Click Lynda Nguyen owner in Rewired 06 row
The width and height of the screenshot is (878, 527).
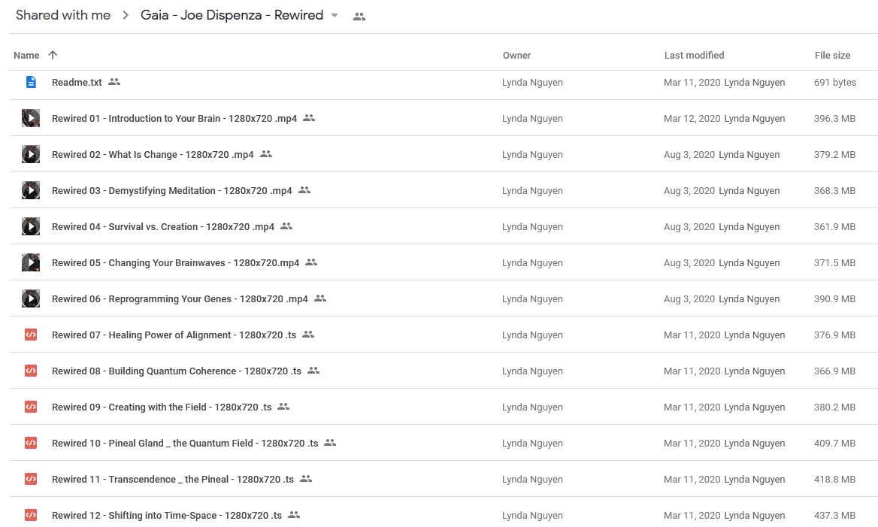pos(532,299)
